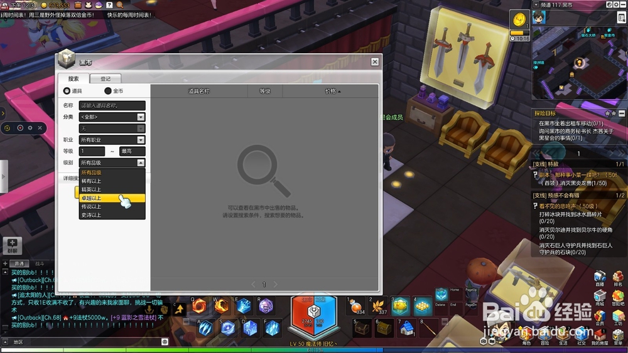
Task: Select the 道具 radio option
Action: click(x=67, y=91)
